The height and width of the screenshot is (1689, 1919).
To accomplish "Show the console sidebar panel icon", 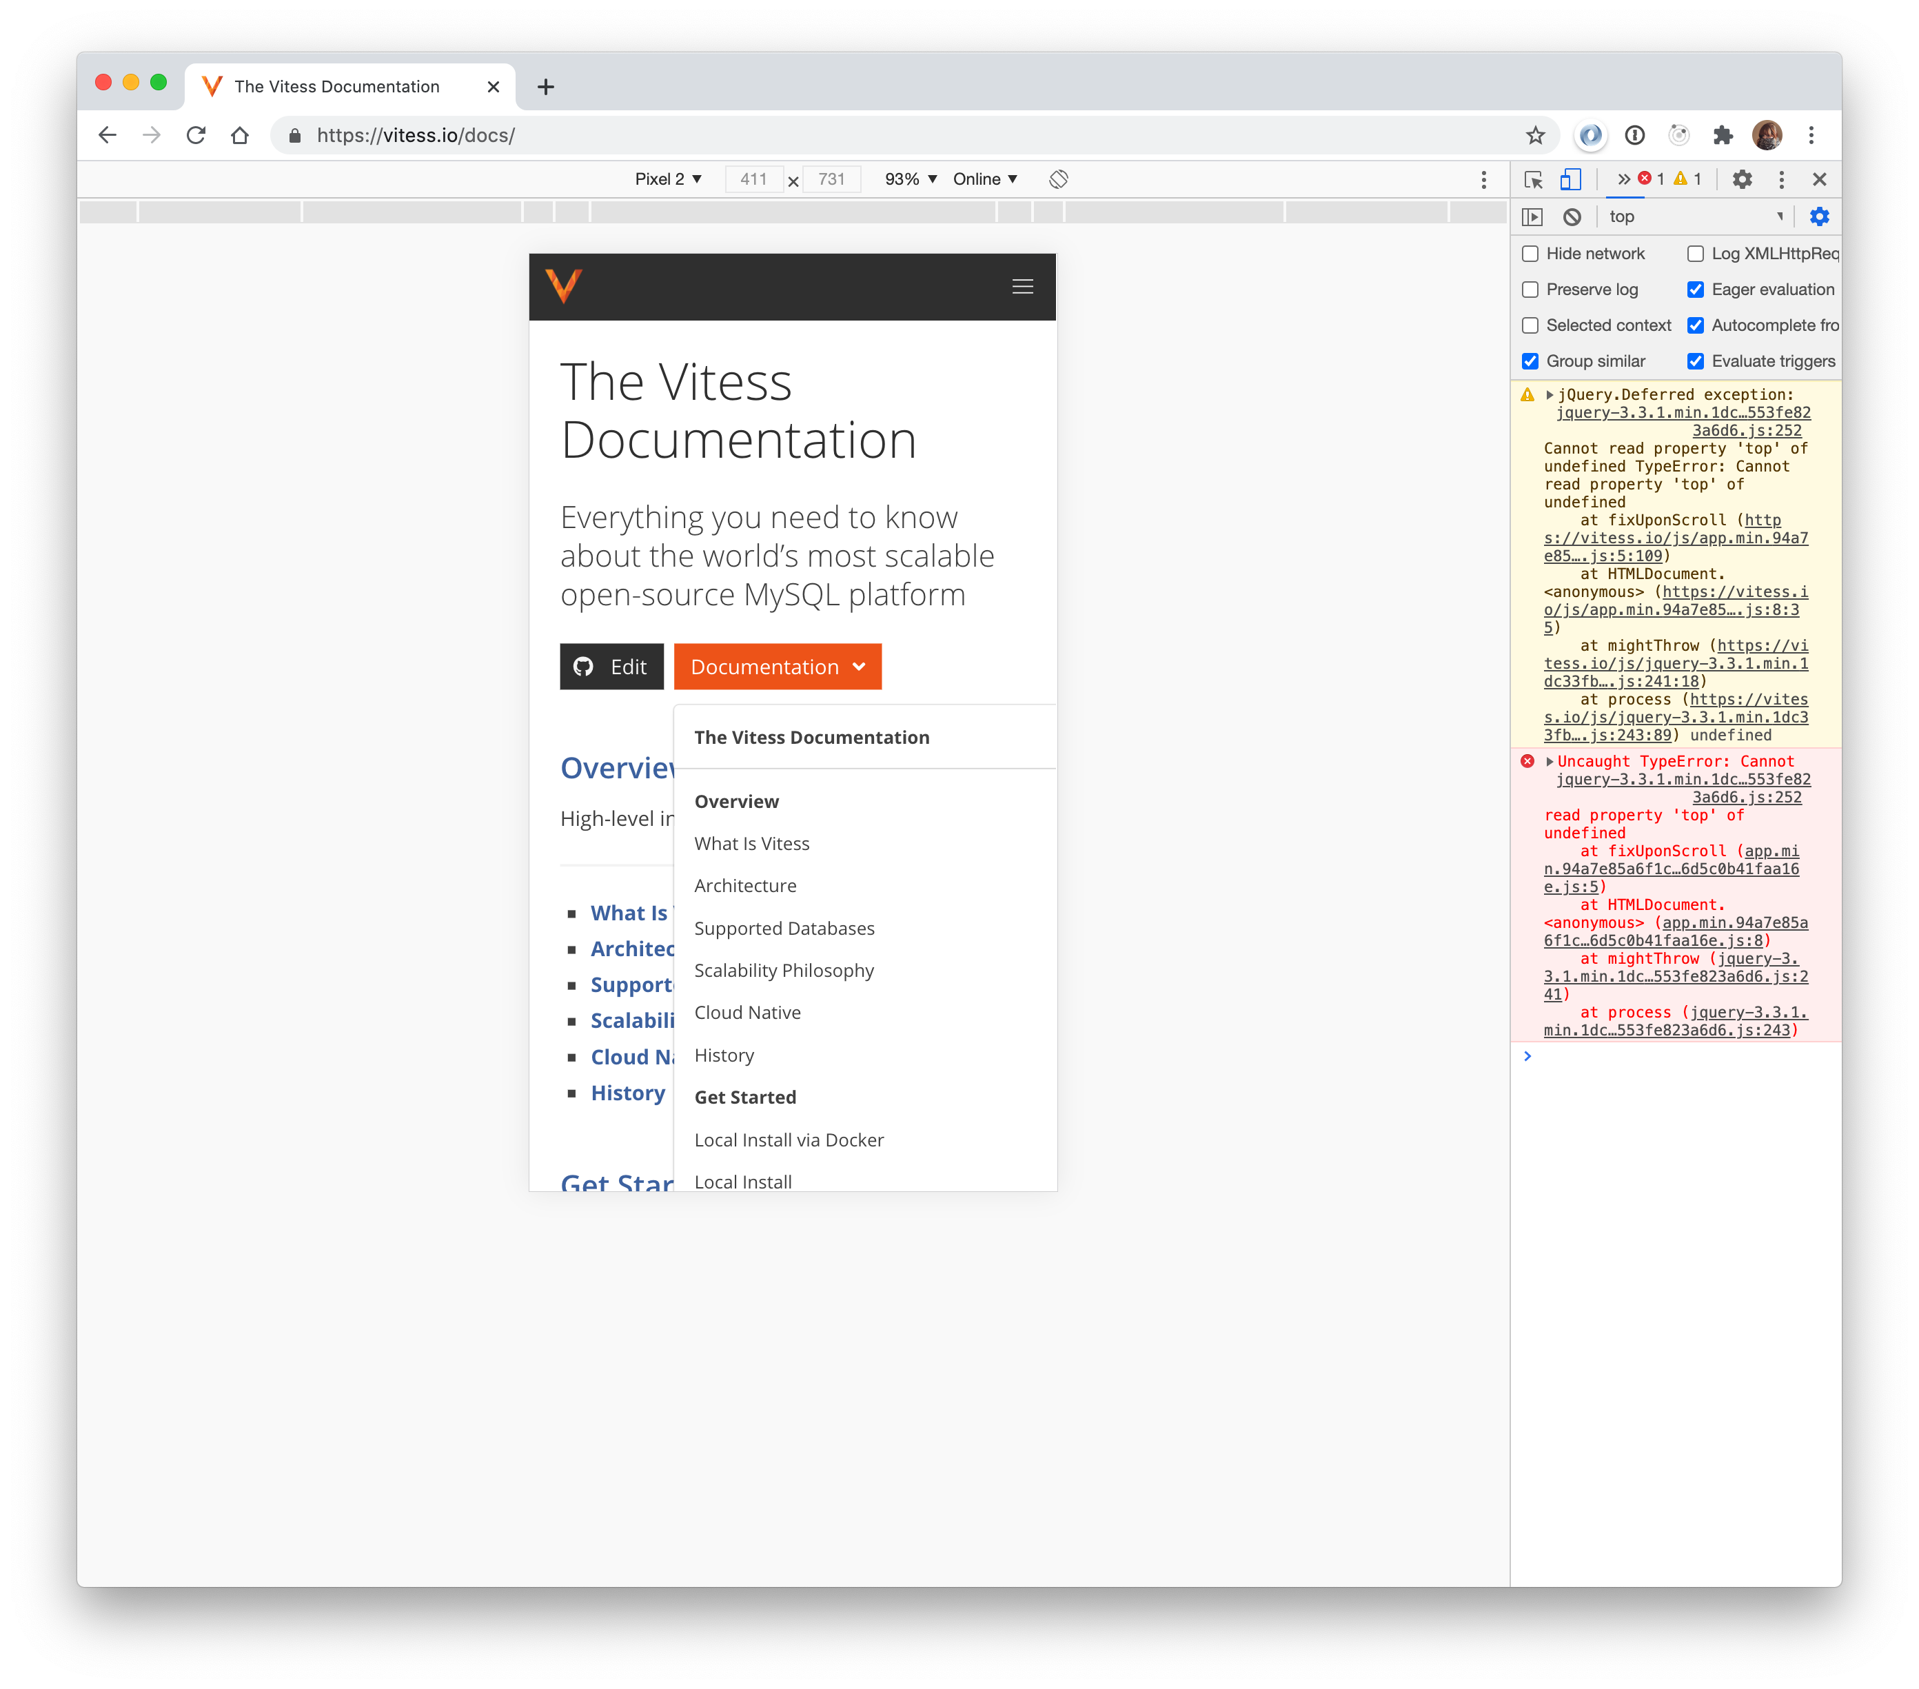I will (1532, 217).
